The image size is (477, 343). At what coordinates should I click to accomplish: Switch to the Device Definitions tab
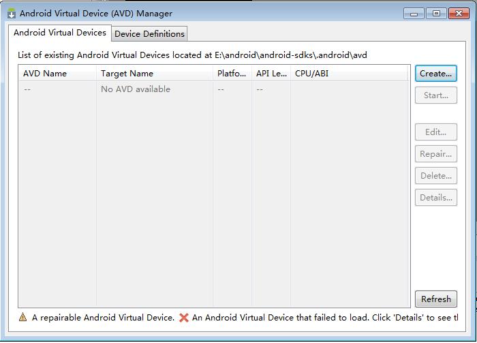149,34
